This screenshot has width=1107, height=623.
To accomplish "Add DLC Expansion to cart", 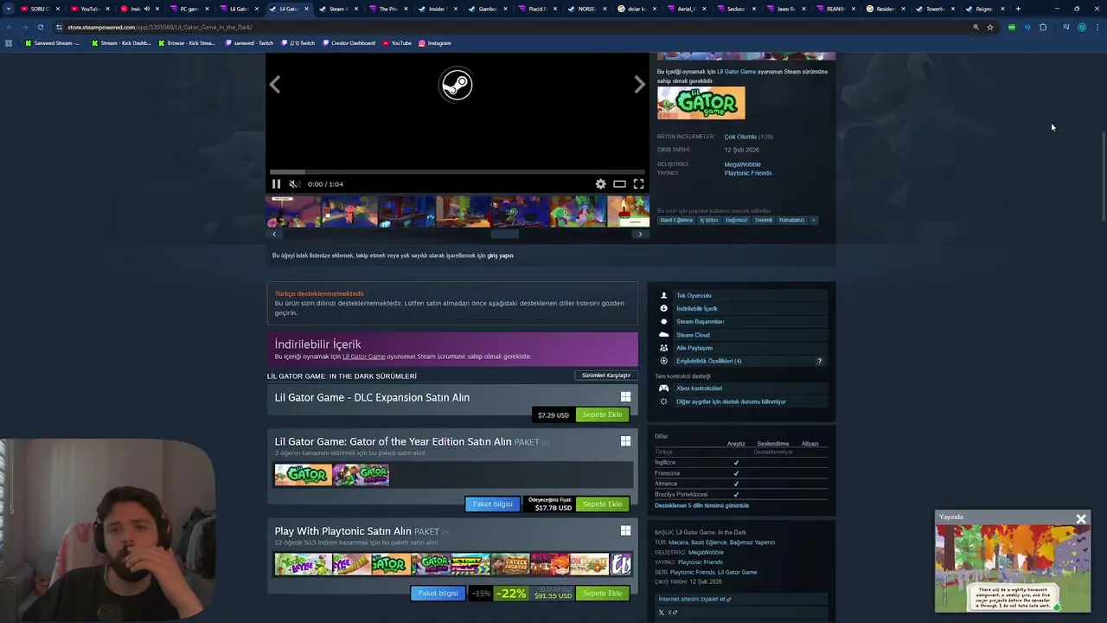I will (602, 414).
